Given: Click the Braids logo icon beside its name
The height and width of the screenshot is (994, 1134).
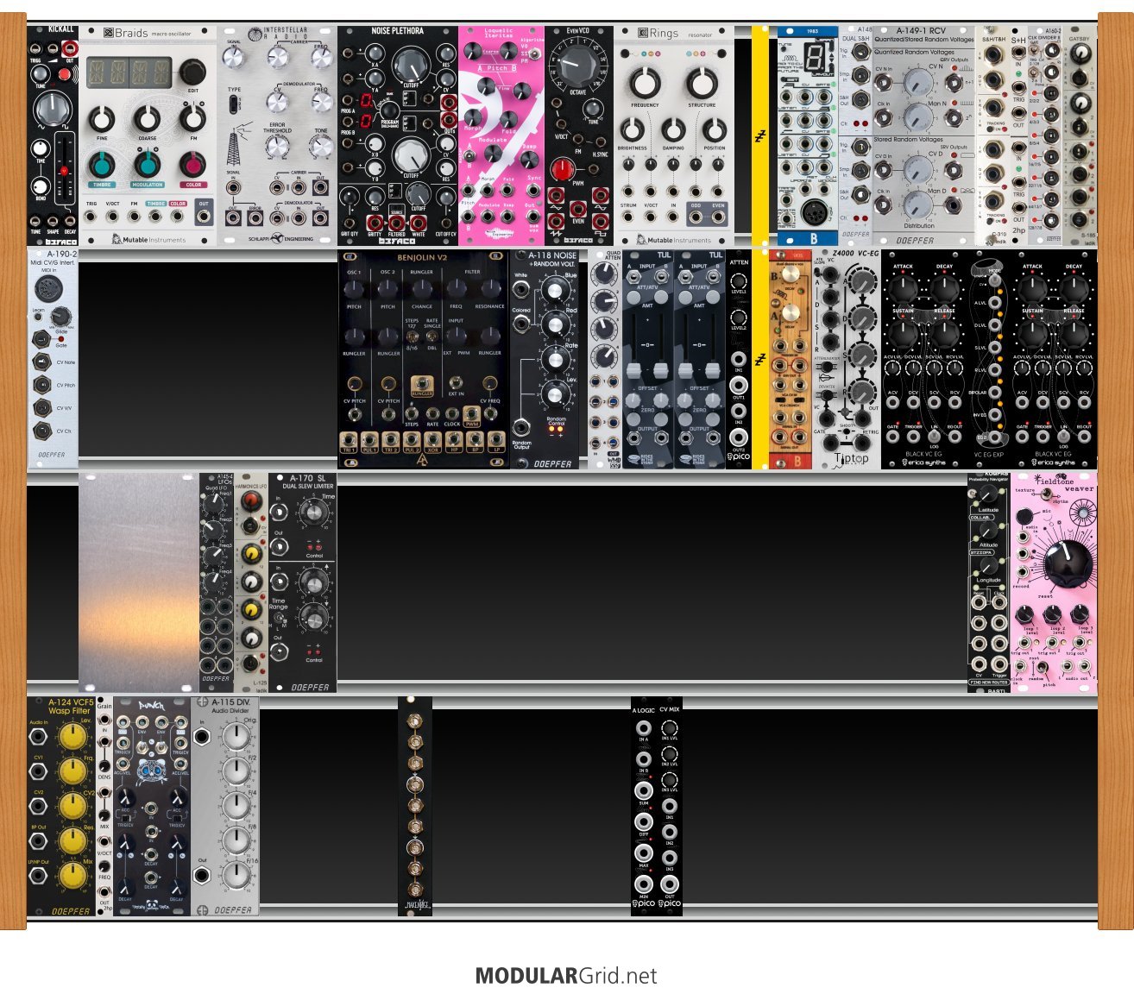Looking at the screenshot, I should (x=109, y=34).
